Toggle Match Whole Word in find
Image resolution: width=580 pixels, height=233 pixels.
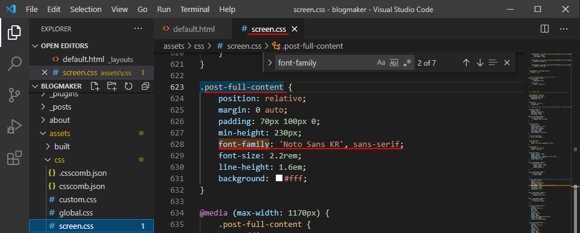point(394,63)
